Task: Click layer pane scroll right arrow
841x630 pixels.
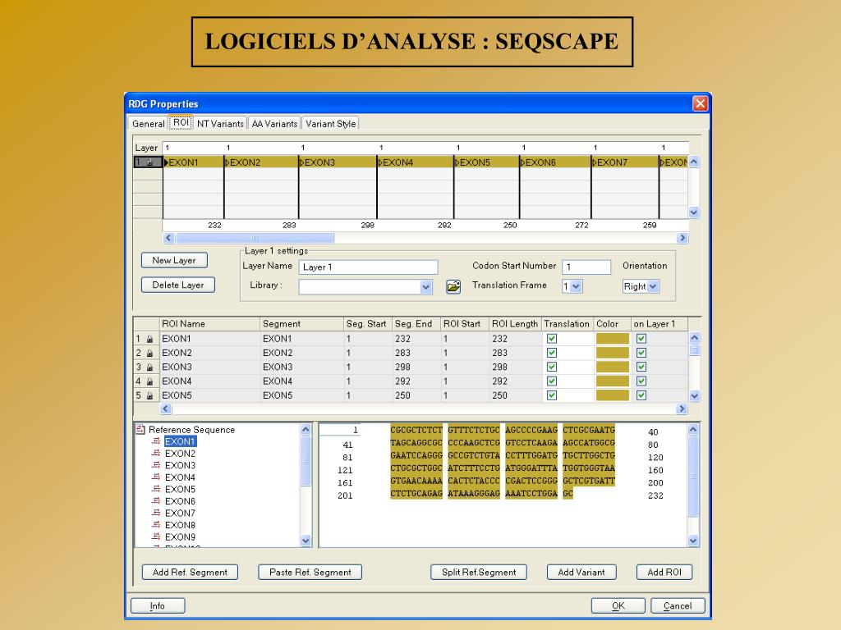Action: tap(682, 238)
